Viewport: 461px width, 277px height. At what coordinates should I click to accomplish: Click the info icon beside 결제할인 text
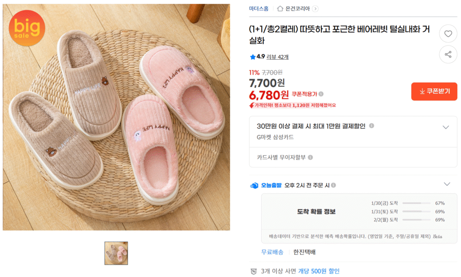click(x=371, y=126)
